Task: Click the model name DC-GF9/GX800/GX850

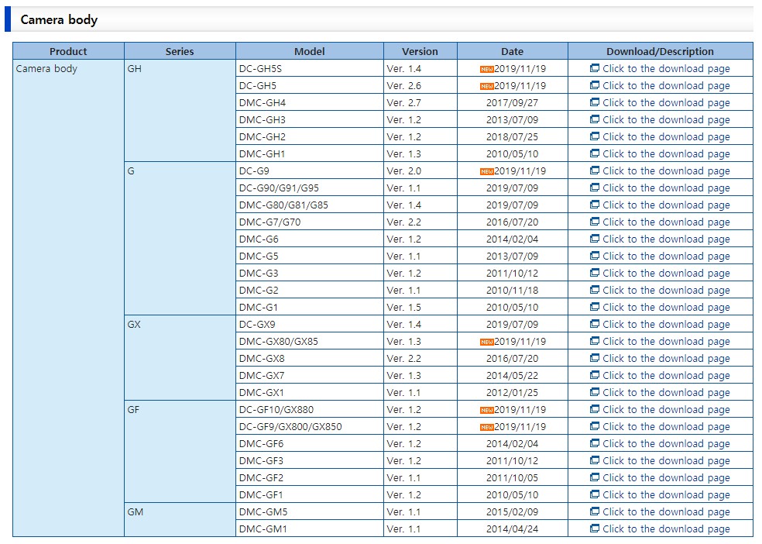Action: [290, 426]
